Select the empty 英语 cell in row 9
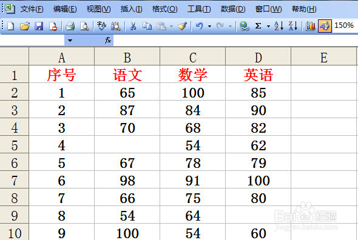 pos(258,215)
